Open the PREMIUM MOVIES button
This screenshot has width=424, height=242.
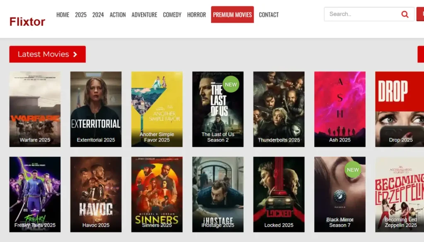(x=232, y=14)
